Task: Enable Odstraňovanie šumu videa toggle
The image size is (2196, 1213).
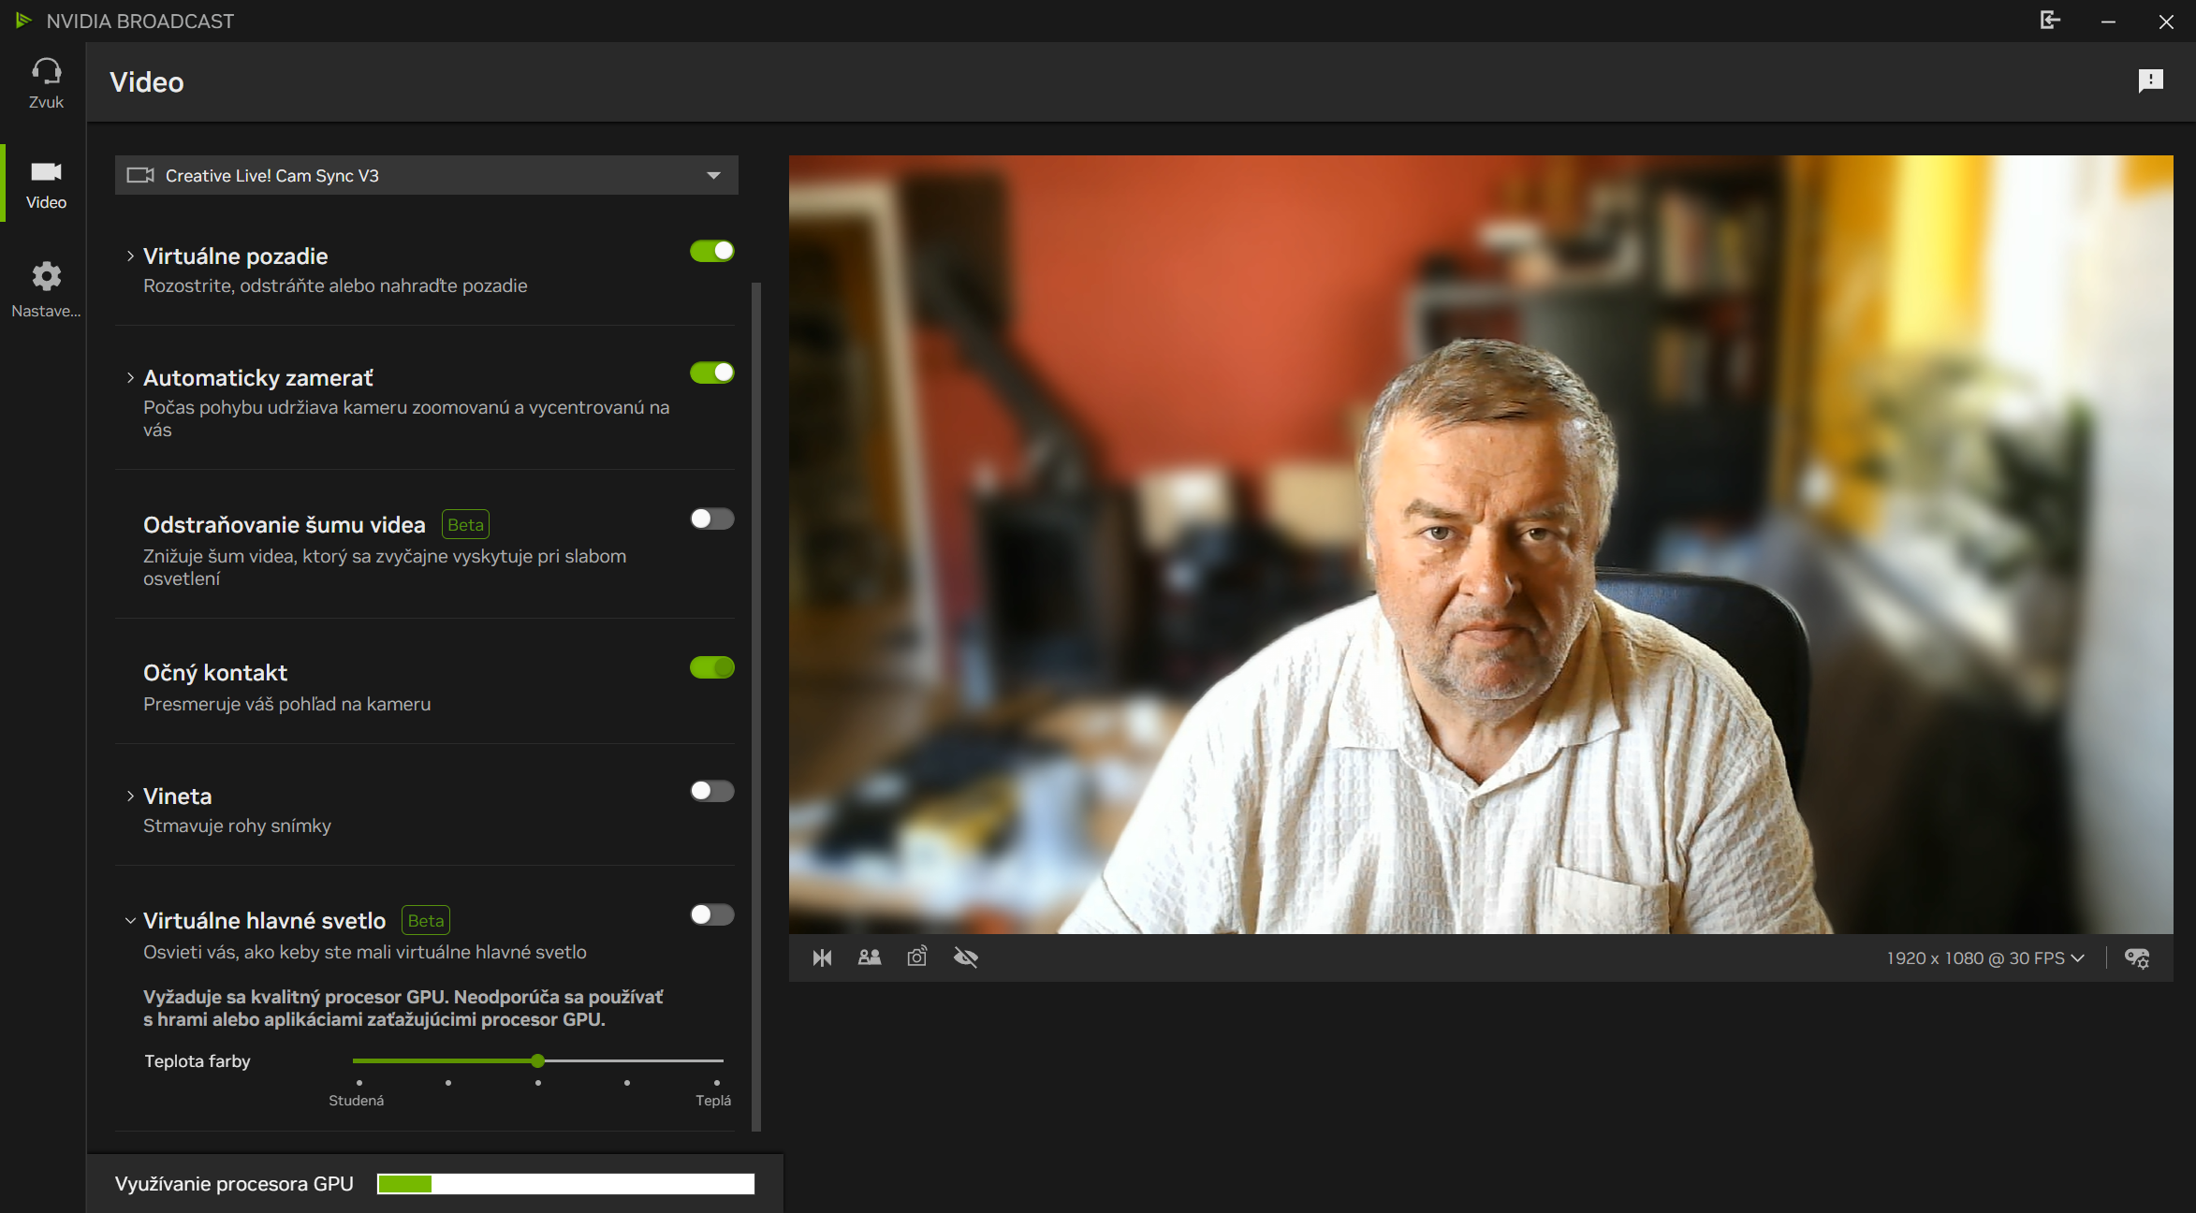Action: coord(711,519)
